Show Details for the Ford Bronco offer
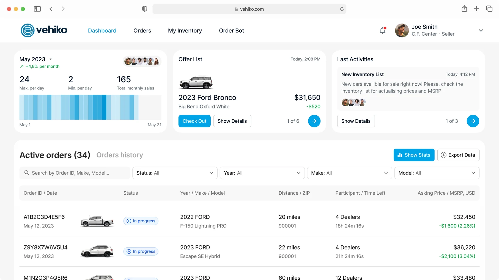 232,121
